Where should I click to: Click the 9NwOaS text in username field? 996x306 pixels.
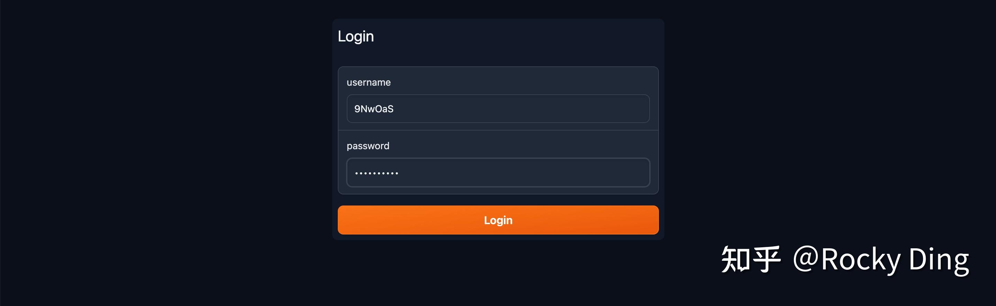373,109
